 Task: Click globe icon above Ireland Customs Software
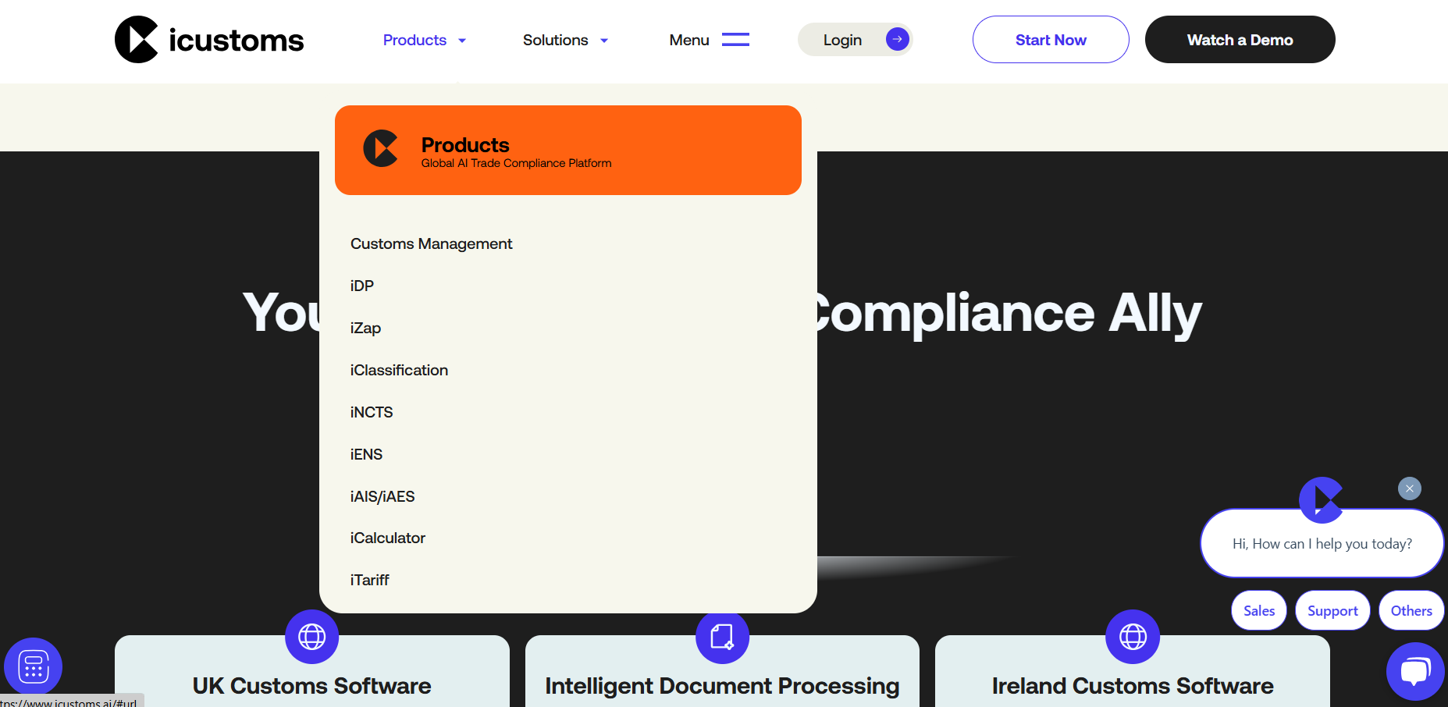coord(1133,637)
